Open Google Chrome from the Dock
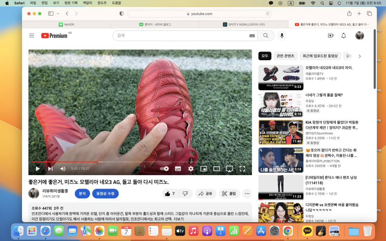The width and height of the screenshot is (386, 241). pyautogui.click(x=288, y=231)
